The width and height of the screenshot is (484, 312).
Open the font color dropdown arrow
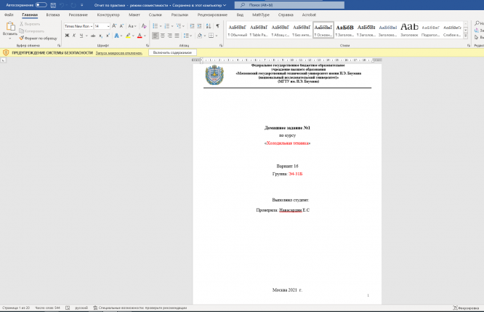pos(145,36)
